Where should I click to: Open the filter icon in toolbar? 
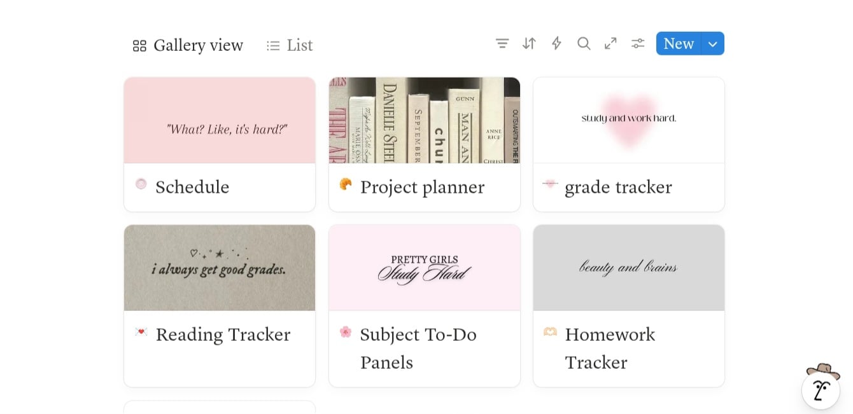coord(502,43)
